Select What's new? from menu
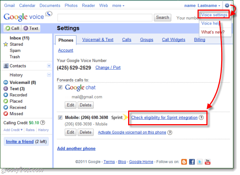 [213, 32]
